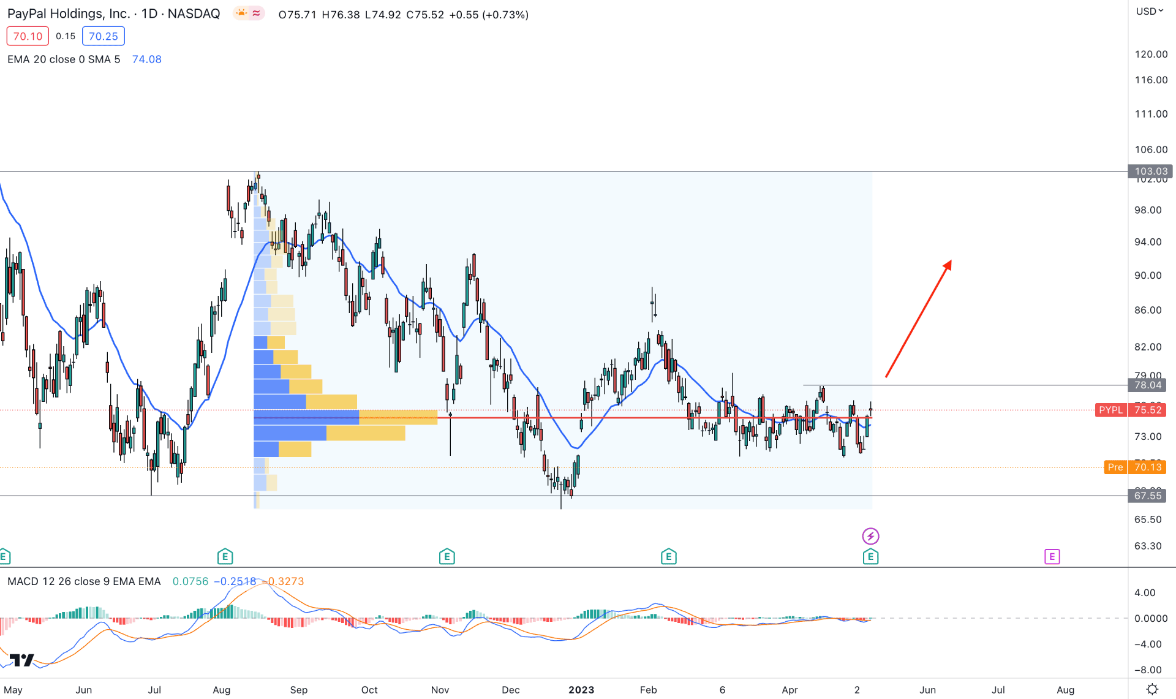Click the 78.04 horizontal line price label
The height and width of the screenshot is (699, 1176).
tap(1147, 385)
